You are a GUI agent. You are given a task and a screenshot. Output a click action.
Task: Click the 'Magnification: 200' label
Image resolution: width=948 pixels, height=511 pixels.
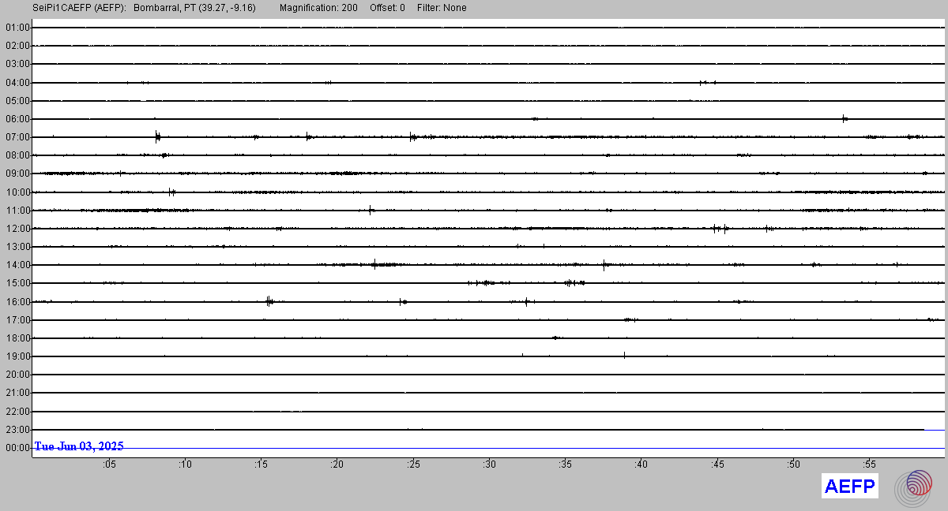pos(318,8)
